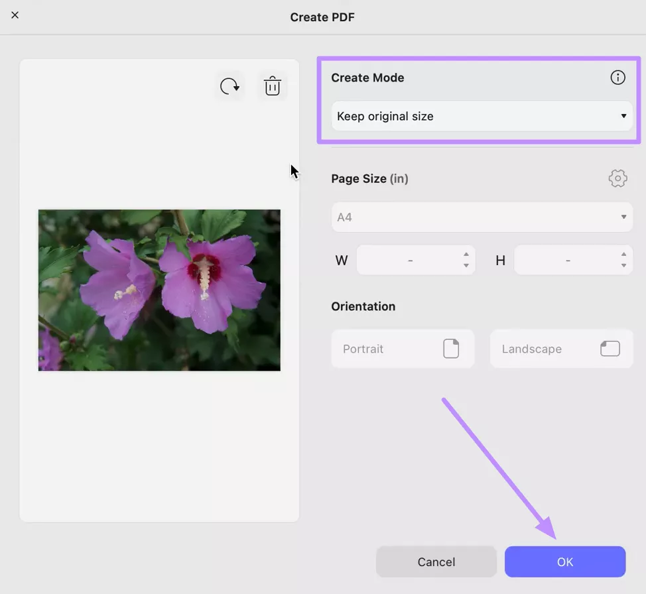Click the Create PDF title bar
Viewport: 646px width, 594px height.
point(322,17)
